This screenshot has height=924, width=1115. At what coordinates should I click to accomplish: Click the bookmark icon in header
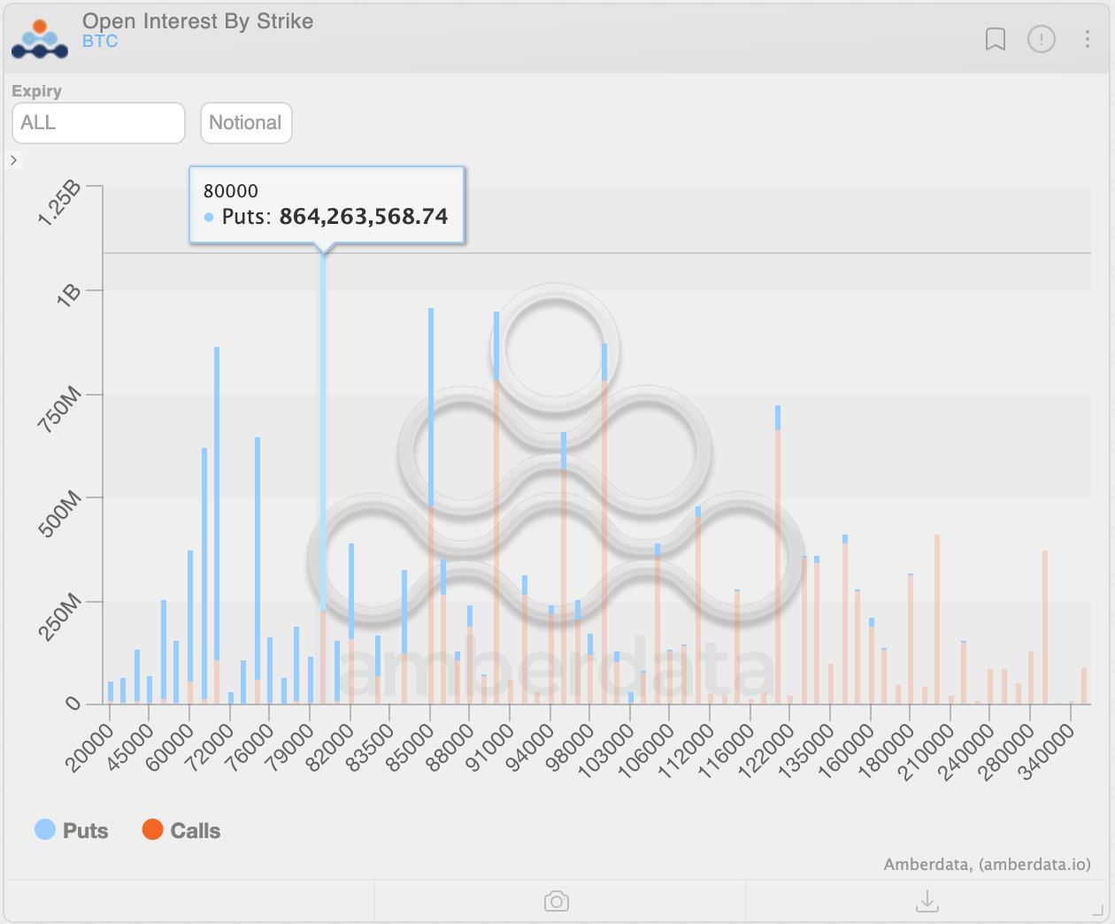coord(996,39)
